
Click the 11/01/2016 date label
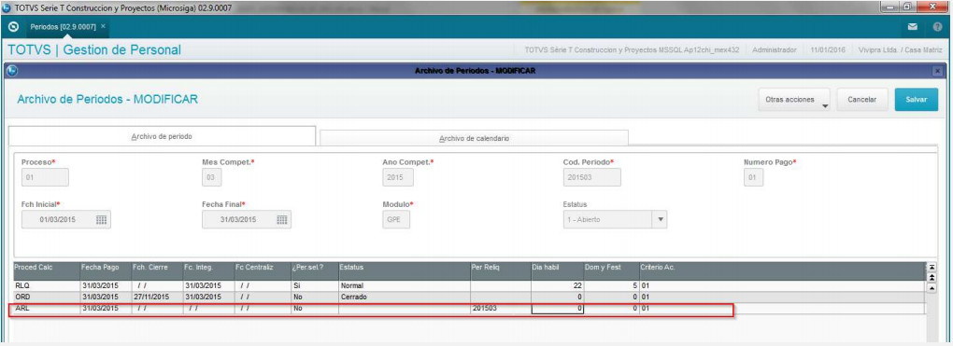point(828,49)
